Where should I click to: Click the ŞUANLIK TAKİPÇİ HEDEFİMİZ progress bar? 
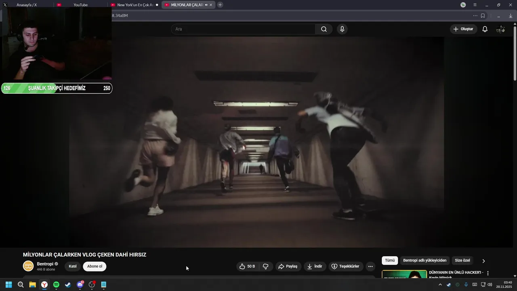(57, 88)
